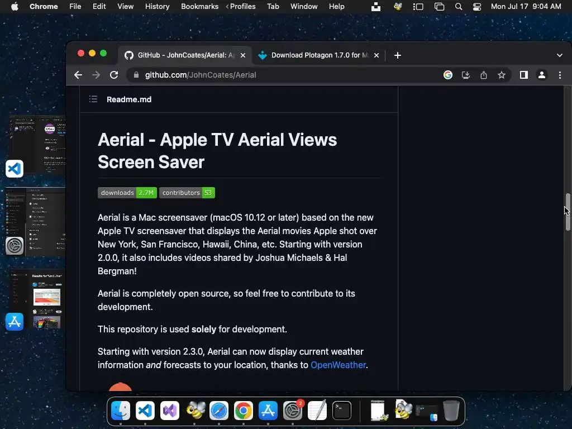Go back using Chrome's back arrow
Image resolution: width=572 pixels, height=429 pixels.
click(x=78, y=75)
